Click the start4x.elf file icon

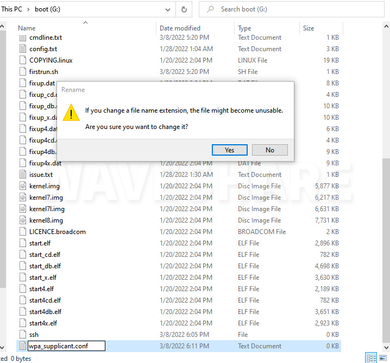pyautogui.click(x=23, y=323)
